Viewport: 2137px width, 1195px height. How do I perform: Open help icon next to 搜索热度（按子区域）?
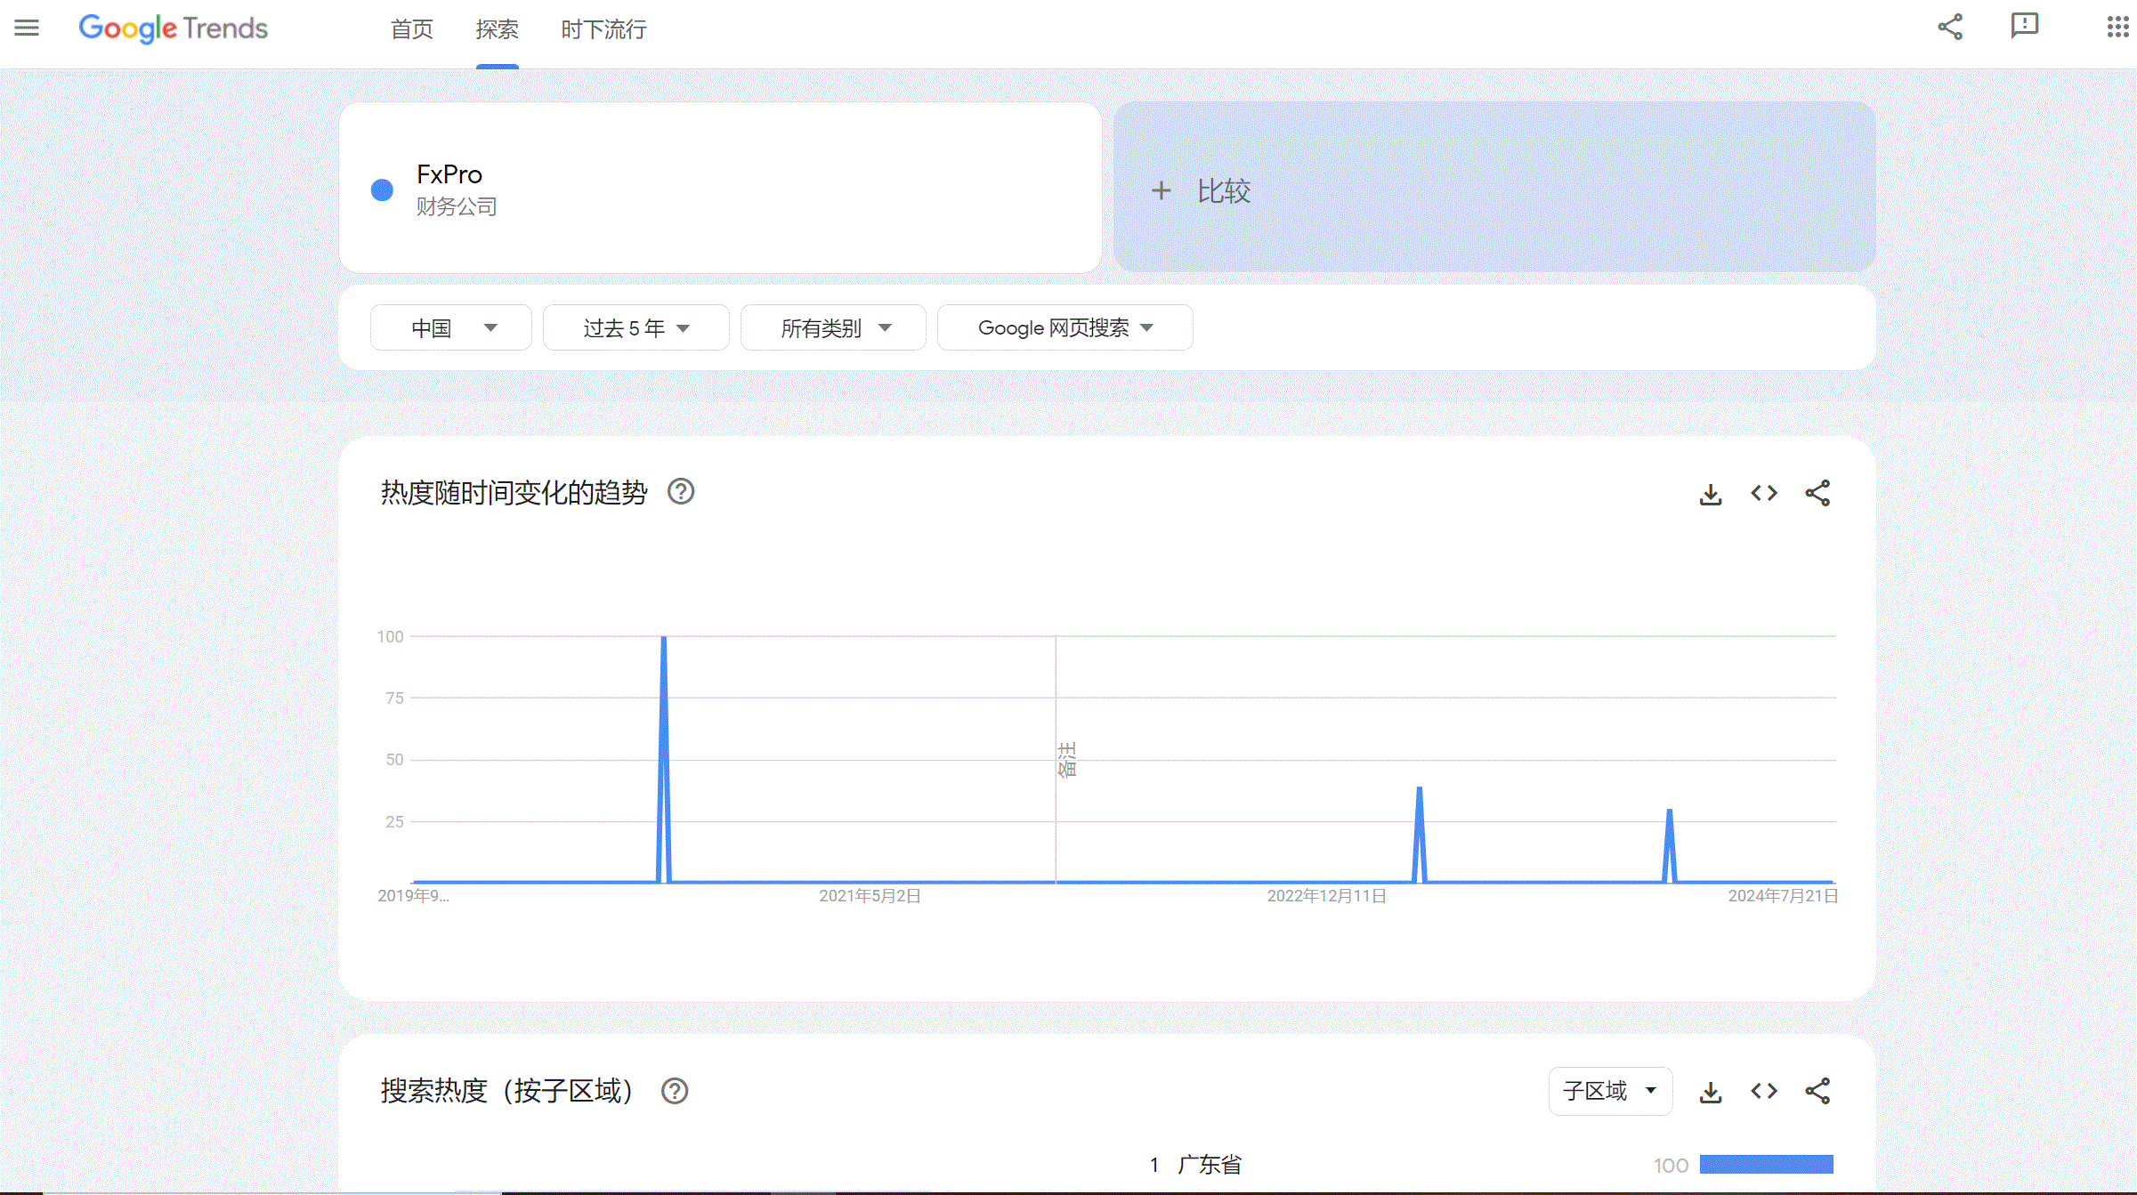pyautogui.click(x=675, y=1091)
